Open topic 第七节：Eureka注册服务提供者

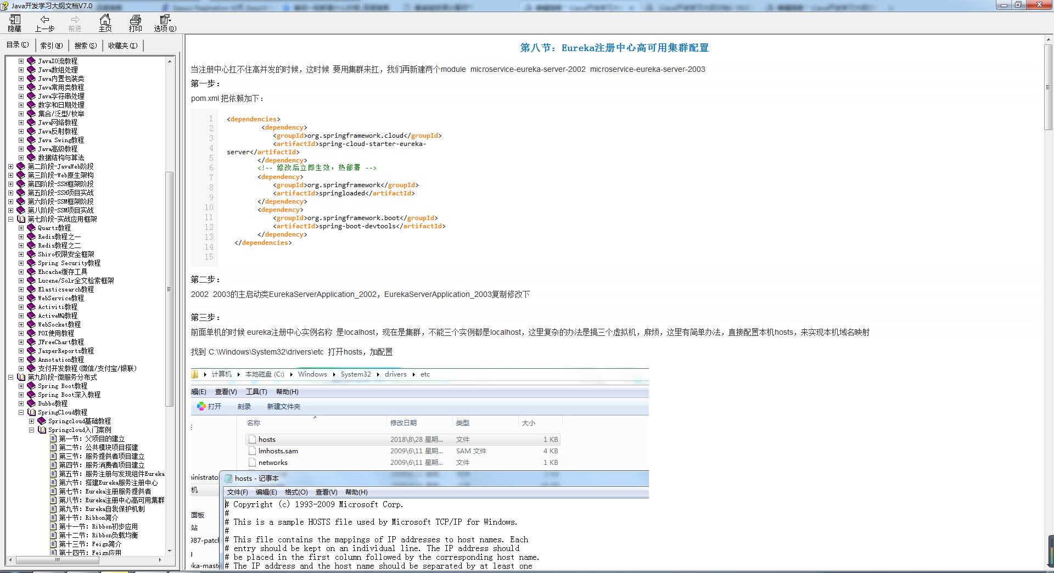click(105, 491)
